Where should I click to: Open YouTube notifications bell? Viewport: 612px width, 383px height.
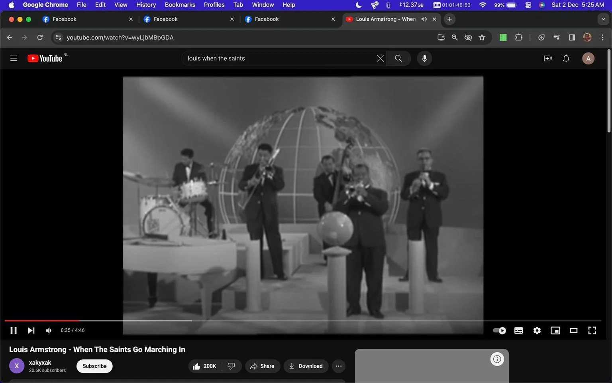(x=566, y=58)
